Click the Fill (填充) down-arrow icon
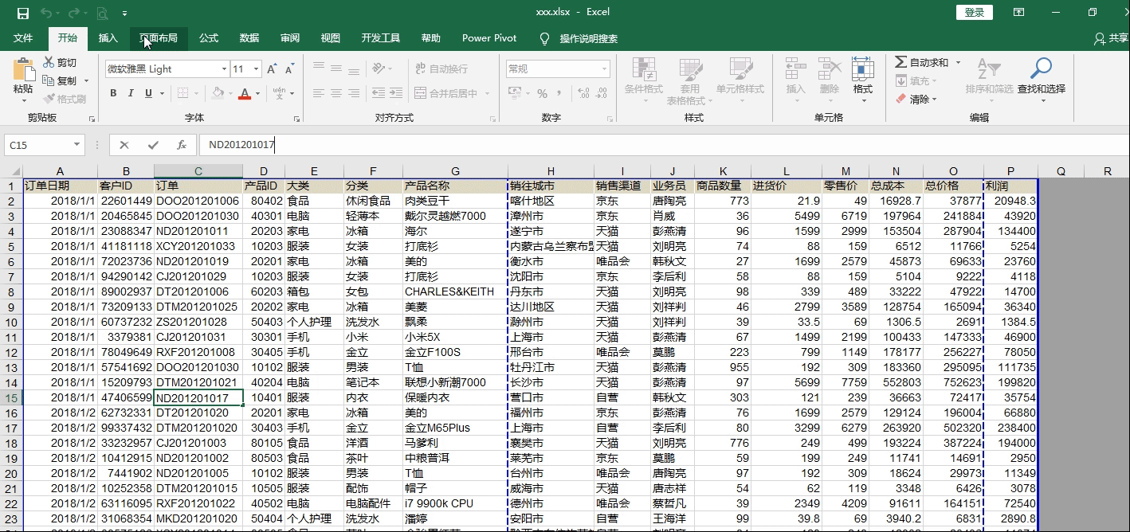The width and height of the screenshot is (1130, 532). click(x=900, y=80)
